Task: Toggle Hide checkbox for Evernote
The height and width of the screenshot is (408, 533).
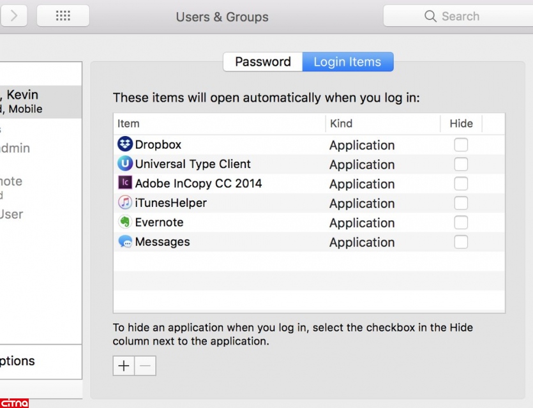Action: [x=461, y=223]
